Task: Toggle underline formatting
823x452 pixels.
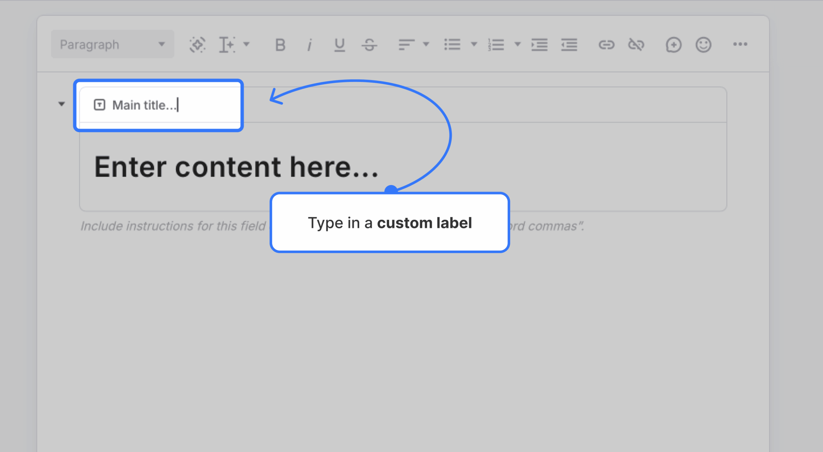Action: (339, 45)
